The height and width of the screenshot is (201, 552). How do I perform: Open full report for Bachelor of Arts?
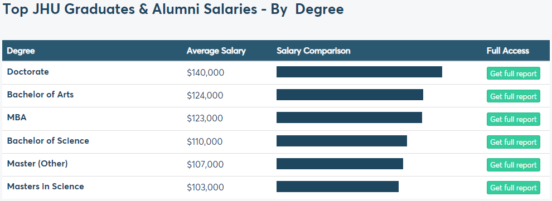[x=514, y=96]
